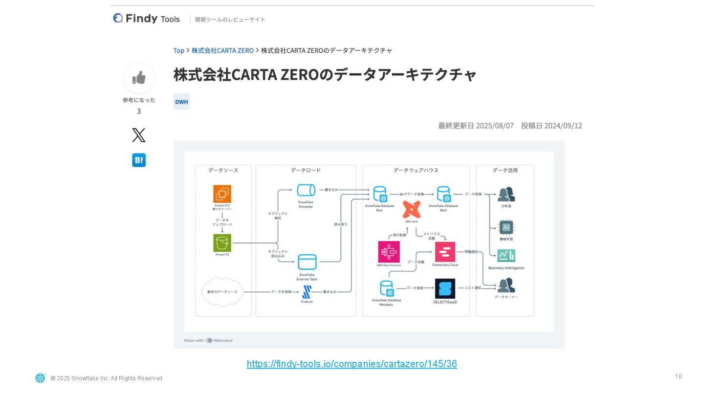Viewport: 704px width, 396px height.
Task: Select the 分析者 analysts icon
Action: [506, 194]
